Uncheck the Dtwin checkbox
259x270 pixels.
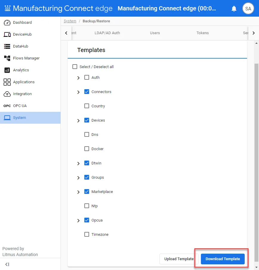click(x=87, y=163)
